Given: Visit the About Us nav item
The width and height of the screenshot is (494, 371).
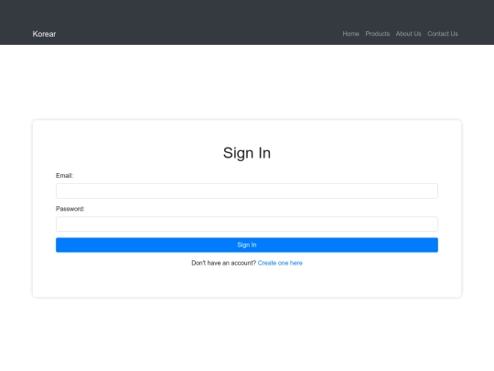Looking at the screenshot, I should pyautogui.click(x=408, y=34).
